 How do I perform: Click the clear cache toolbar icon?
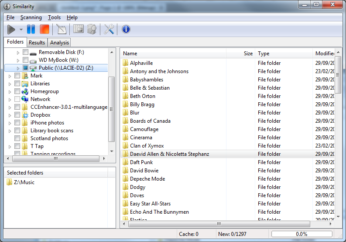tap(62, 29)
